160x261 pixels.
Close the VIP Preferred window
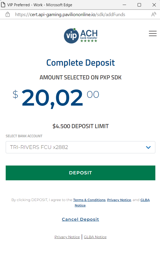coord(154,5)
